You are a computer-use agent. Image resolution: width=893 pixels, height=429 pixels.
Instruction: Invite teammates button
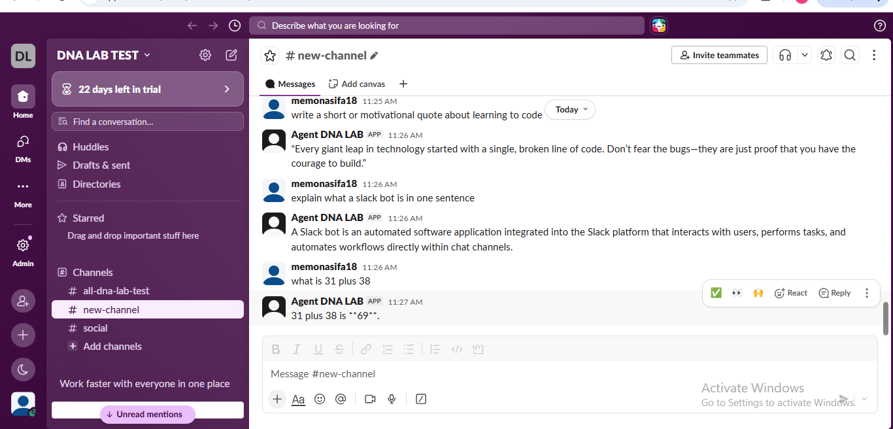click(719, 56)
